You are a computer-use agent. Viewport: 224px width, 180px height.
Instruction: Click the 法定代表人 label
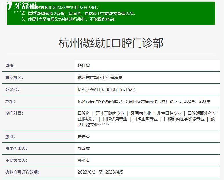tap(16, 148)
